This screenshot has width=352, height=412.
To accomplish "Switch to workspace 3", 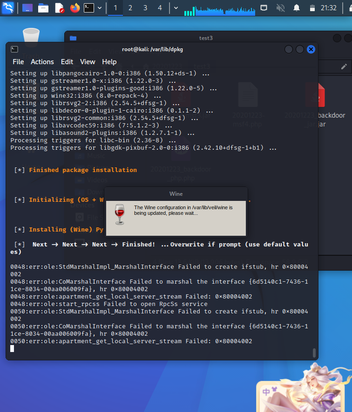I will pyautogui.click(x=145, y=8).
